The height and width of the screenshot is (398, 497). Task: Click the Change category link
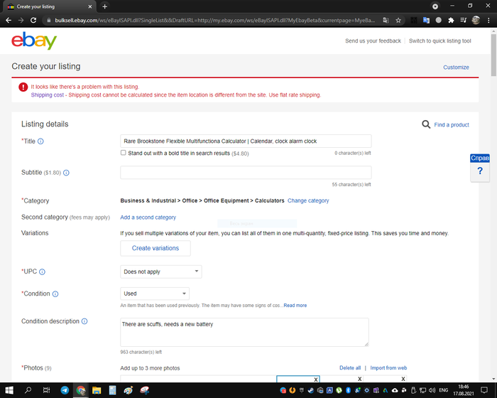(x=308, y=201)
